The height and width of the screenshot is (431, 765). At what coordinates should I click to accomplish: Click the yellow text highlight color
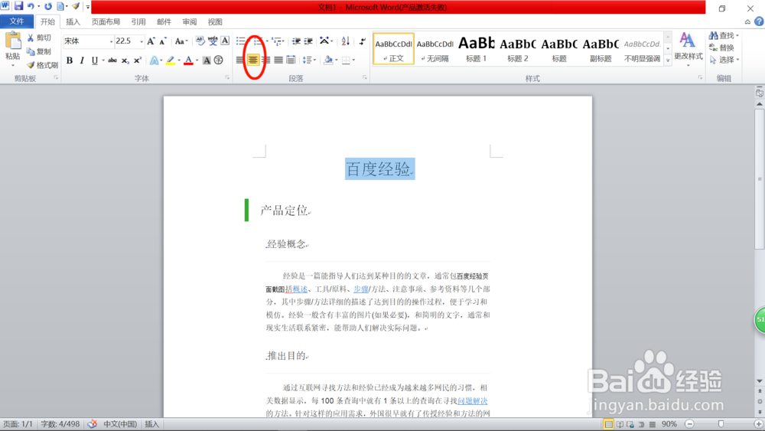point(171,60)
